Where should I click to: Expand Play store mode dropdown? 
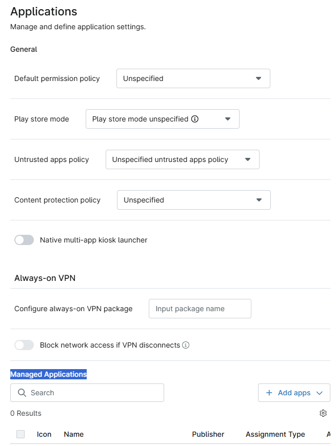pyautogui.click(x=162, y=119)
